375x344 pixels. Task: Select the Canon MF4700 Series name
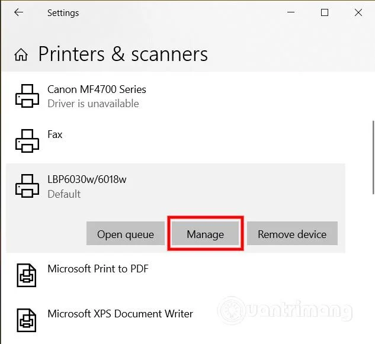pyautogui.click(x=97, y=89)
